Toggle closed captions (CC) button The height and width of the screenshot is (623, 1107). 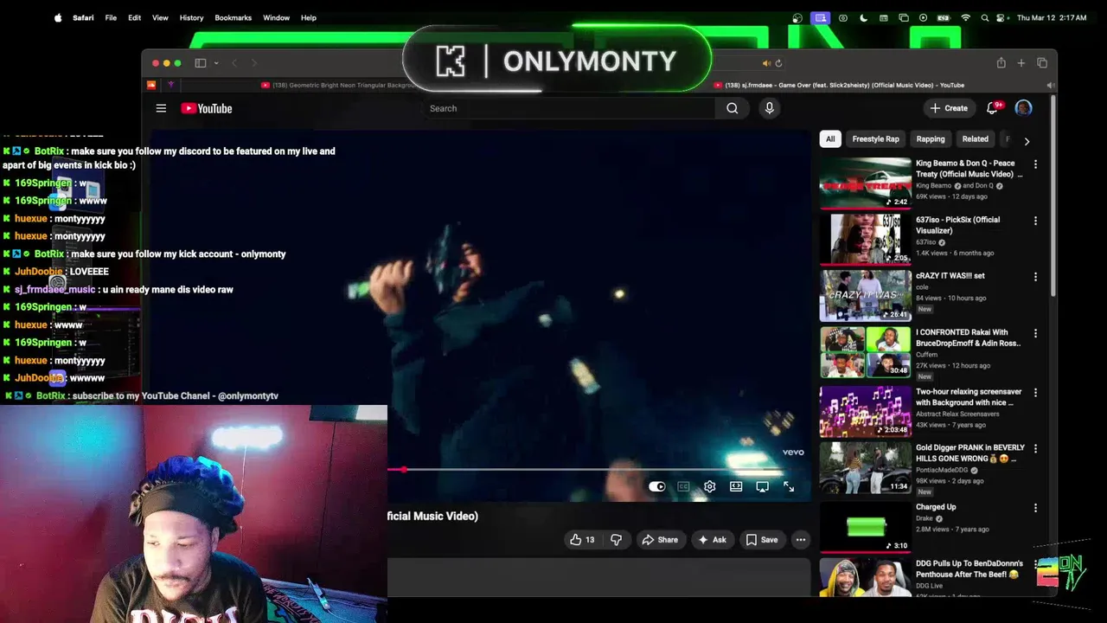[x=683, y=486]
